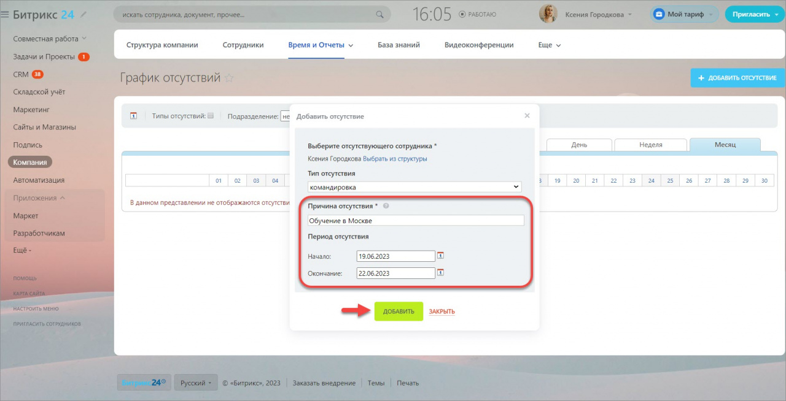This screenshot has width=786, height=401.
Task: Open Подпись in the sidebar
Action: pyautogui.click(x=28, y=145)
